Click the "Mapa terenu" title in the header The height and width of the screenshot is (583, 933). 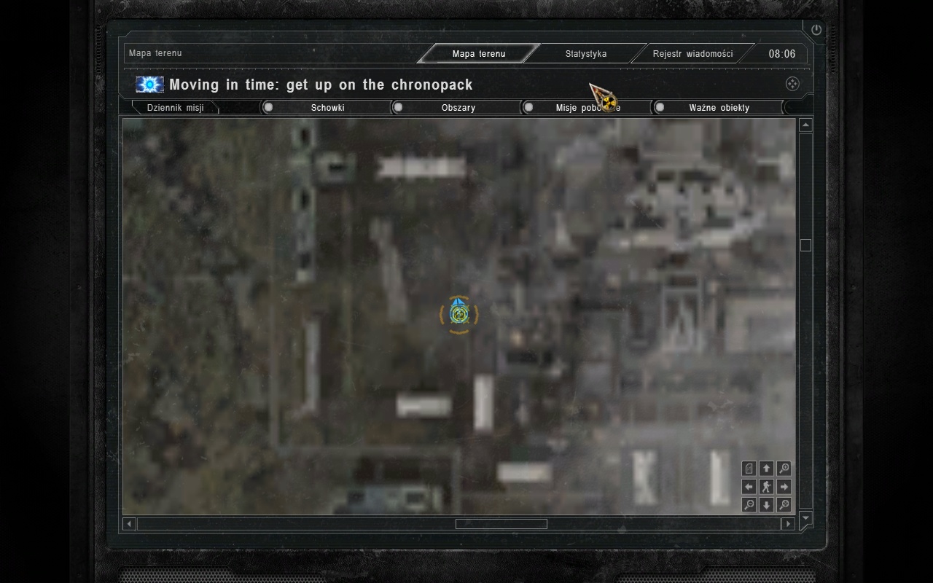(155, 53)
